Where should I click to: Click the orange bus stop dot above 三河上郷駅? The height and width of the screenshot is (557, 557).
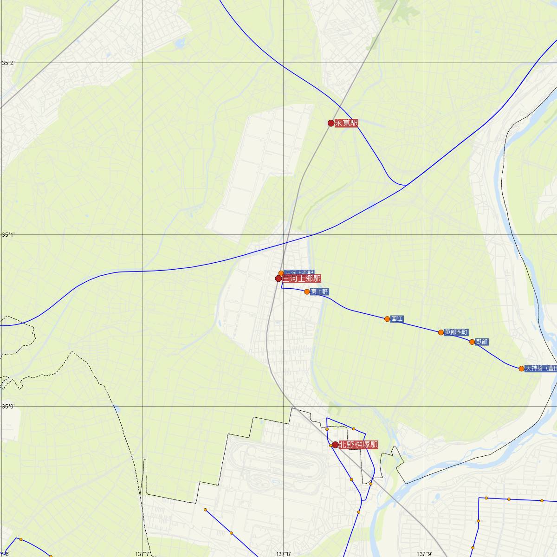click(281, 273)
